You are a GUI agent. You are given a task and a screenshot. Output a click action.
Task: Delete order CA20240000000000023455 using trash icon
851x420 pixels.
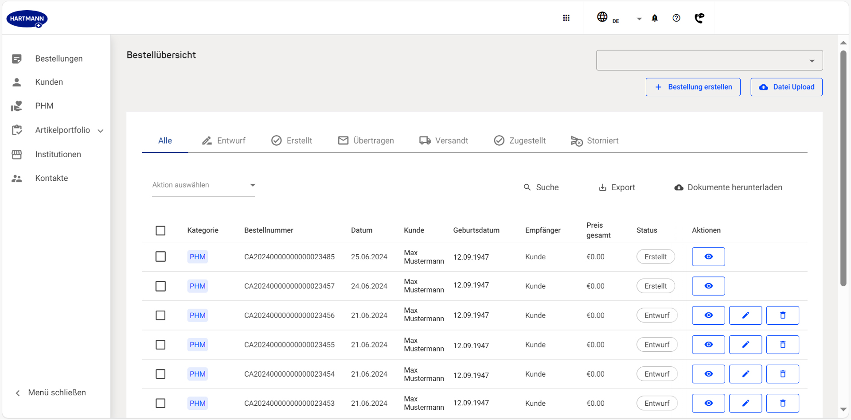coord(782,345)
